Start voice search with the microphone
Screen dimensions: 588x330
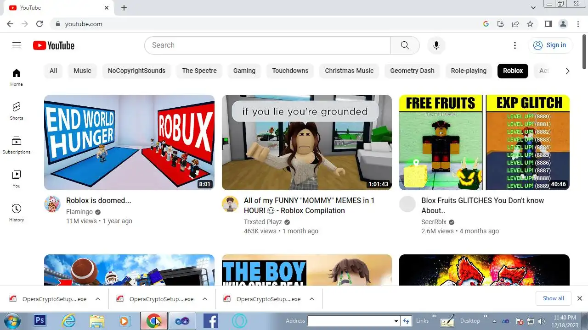[x=436, y=45]
